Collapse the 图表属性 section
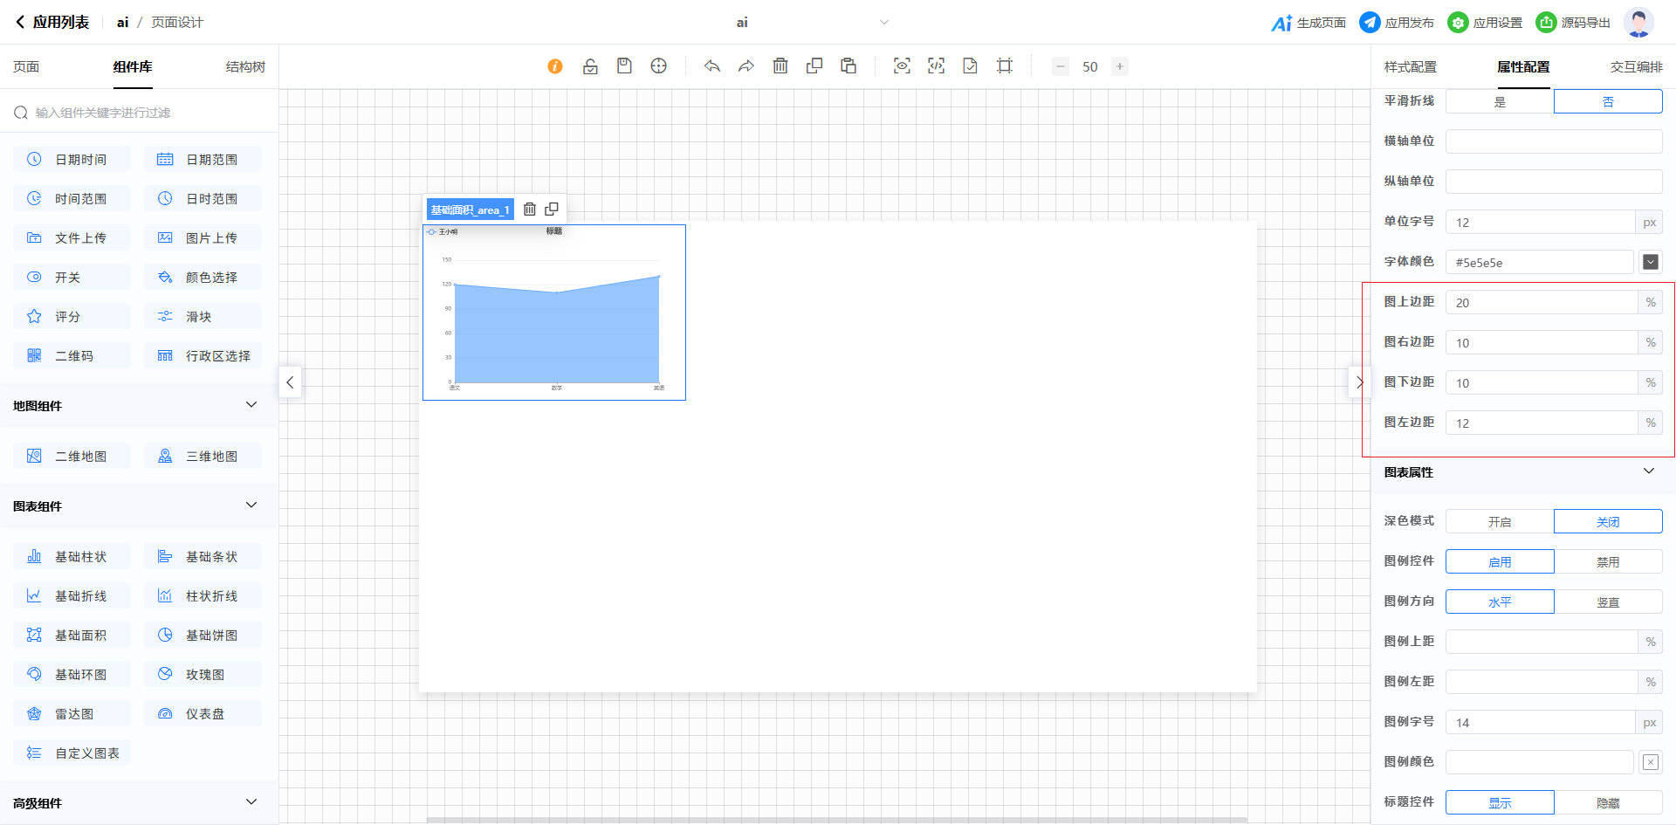 click(1648, 471)
